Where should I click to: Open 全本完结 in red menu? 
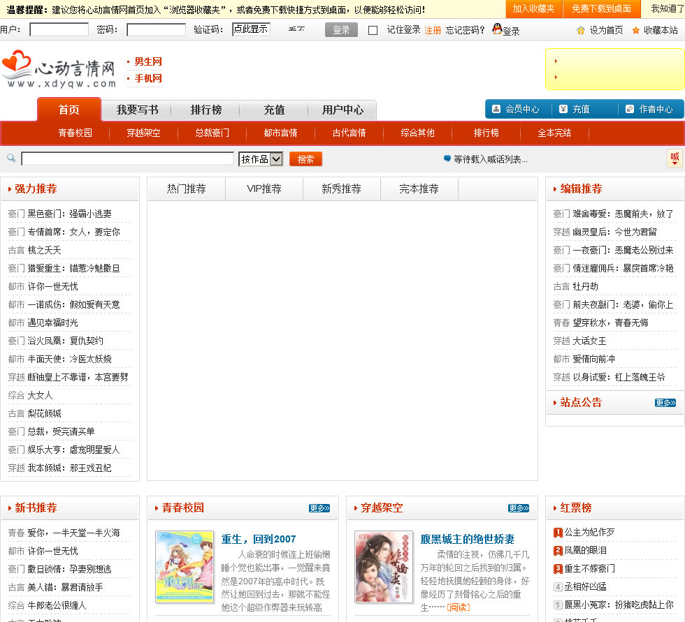tap(554, 133)
